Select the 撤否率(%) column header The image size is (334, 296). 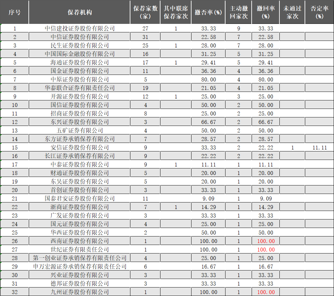[208, 12]
